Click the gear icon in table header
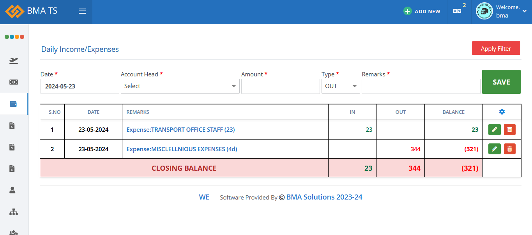Viewport: 532px width, 235px height. coord(502,112)
